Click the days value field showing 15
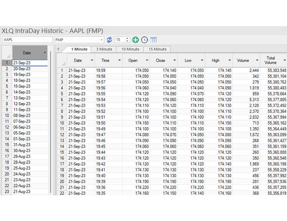Image resolution: width=287 pixels, height=221 pixels. (120, 40)
